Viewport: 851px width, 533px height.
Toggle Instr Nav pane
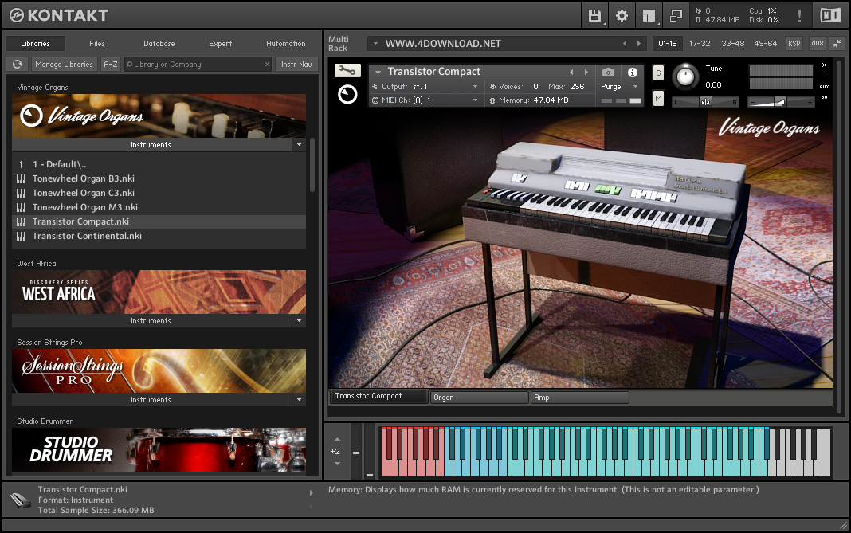[x=296, y=64]
